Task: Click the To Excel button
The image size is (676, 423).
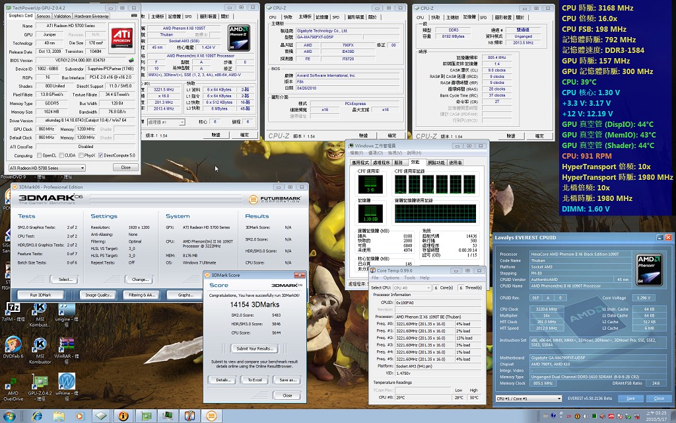Action: pos(255,380)
